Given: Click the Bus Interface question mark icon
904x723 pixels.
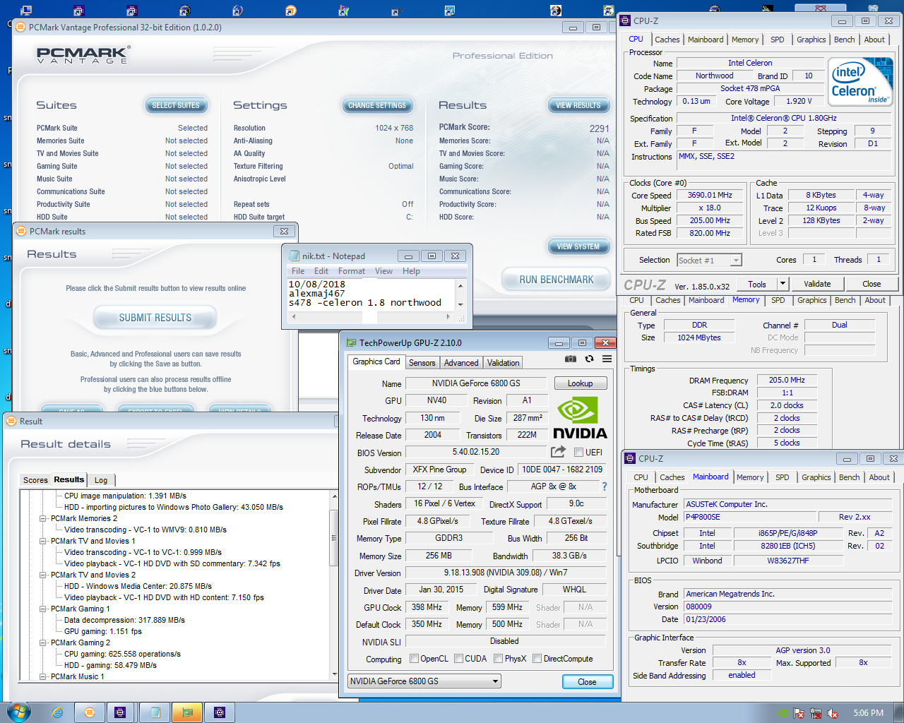Looking at the screenshot, I should (x=605, y=486).
